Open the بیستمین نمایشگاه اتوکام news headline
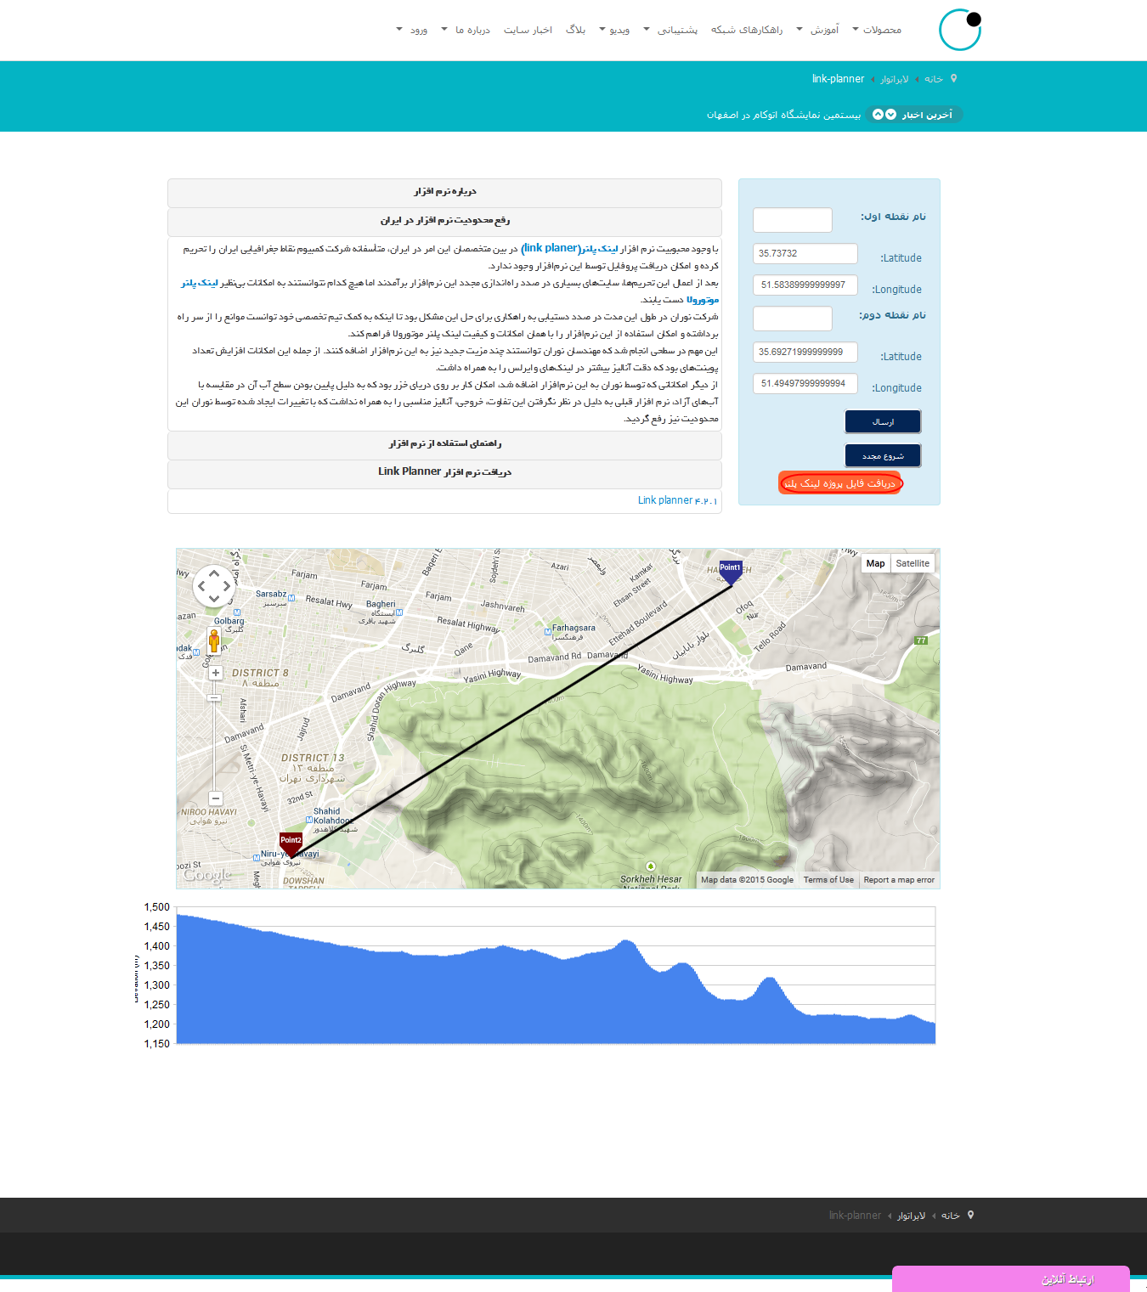1147x1292 pixels. [783, 115]
